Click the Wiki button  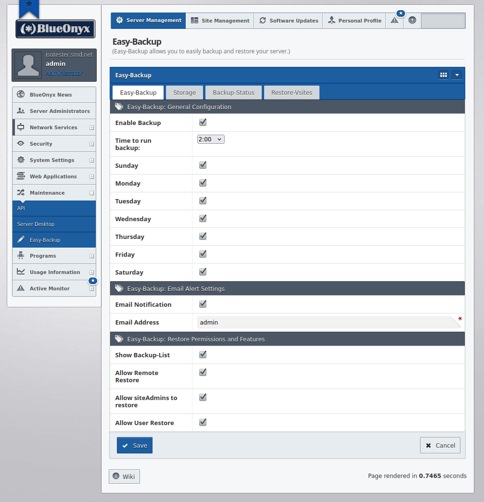click(124, 477)
